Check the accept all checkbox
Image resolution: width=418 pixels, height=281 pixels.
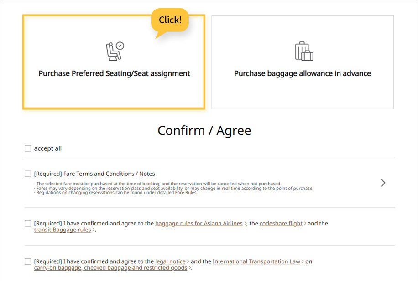pos(28,148)
